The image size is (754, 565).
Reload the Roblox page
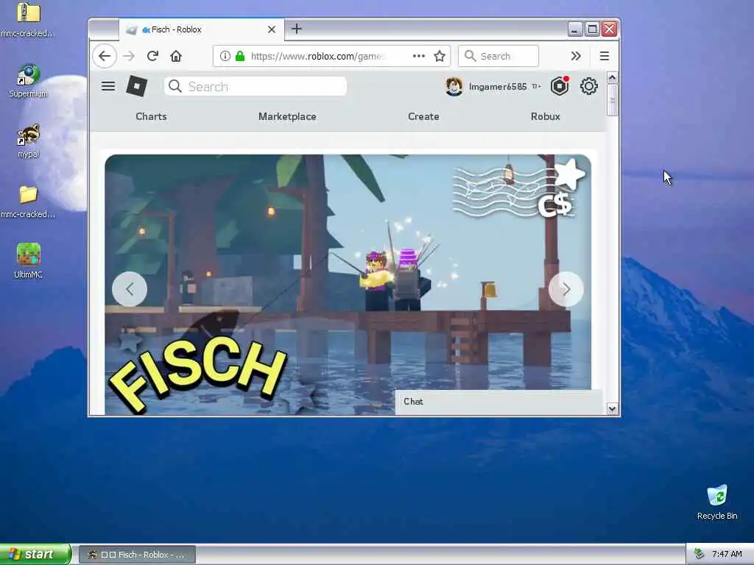[x=152, y=56]
